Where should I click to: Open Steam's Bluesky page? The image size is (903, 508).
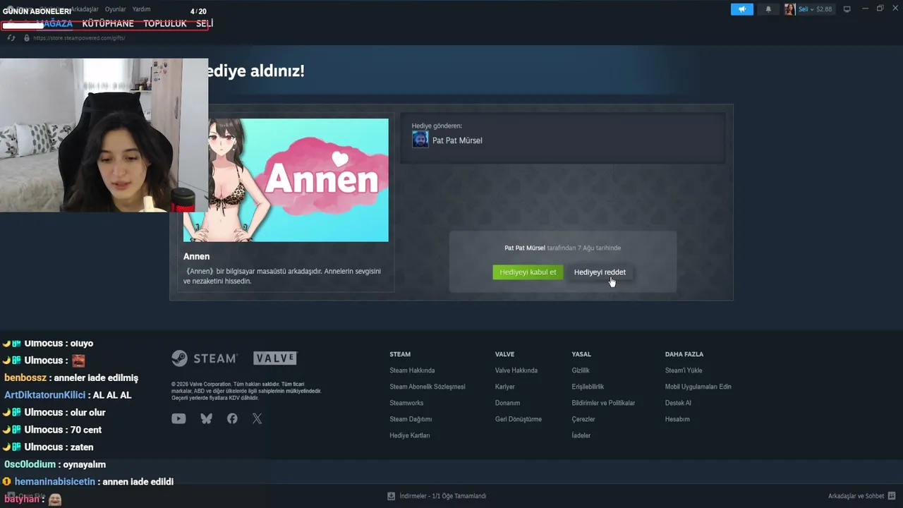[206, 418]
